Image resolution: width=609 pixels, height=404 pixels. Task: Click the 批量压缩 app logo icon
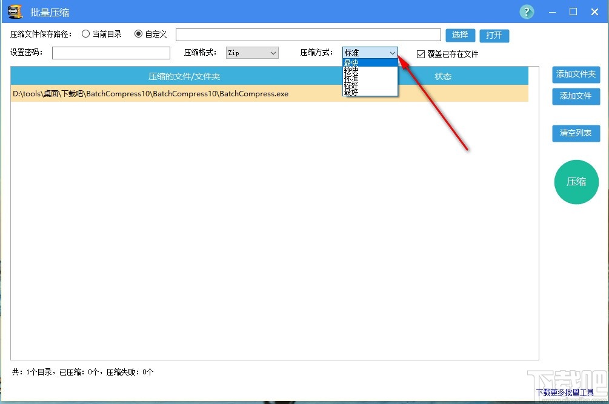tap(15, 12)
